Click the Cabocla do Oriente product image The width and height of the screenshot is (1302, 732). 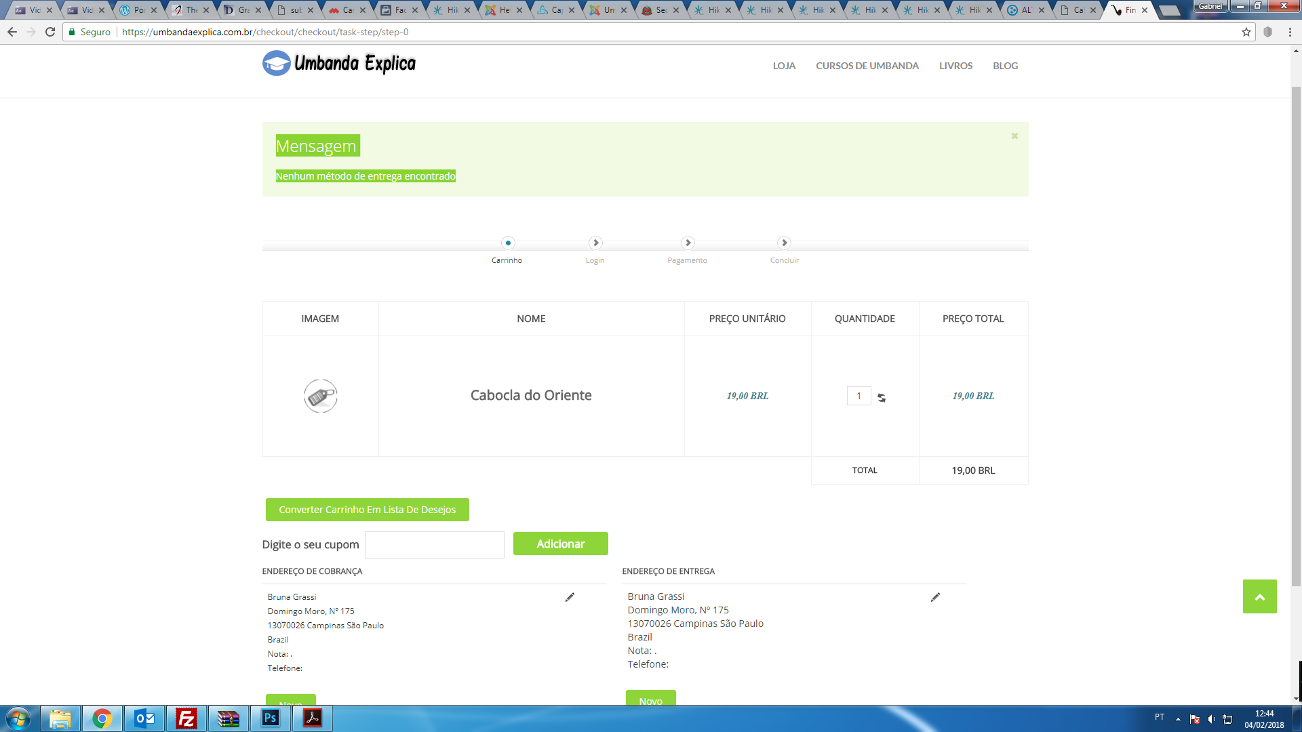(x=320, y=396)
